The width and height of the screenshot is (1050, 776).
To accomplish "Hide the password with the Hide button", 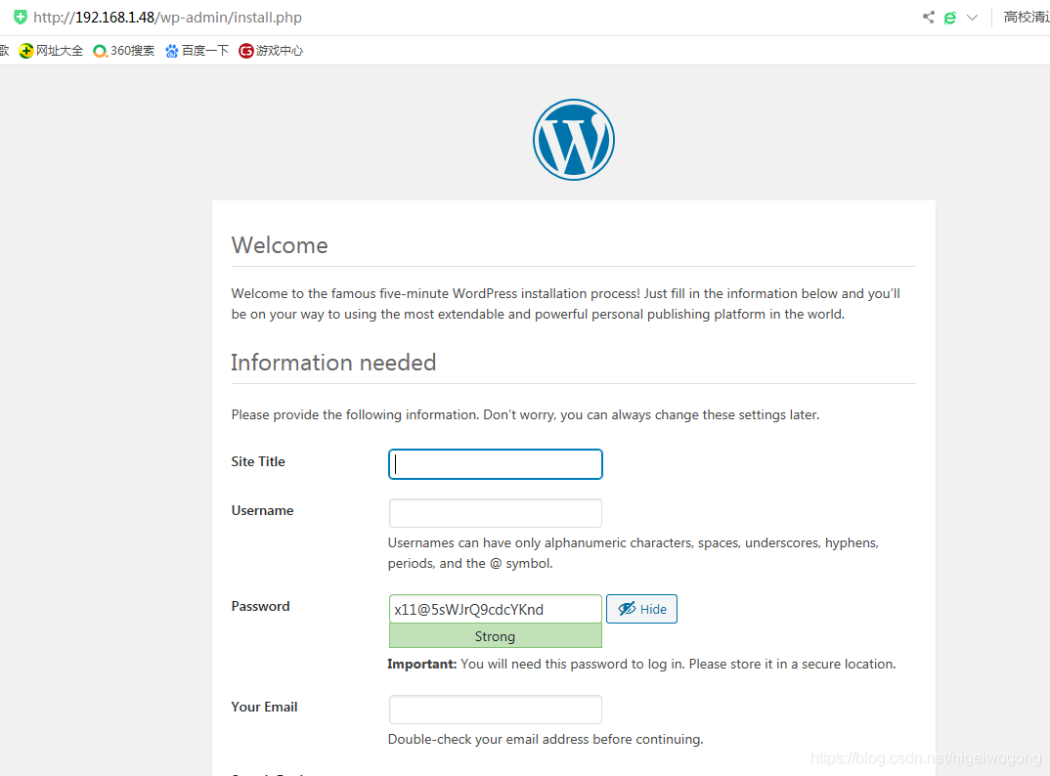I will 641,609.
